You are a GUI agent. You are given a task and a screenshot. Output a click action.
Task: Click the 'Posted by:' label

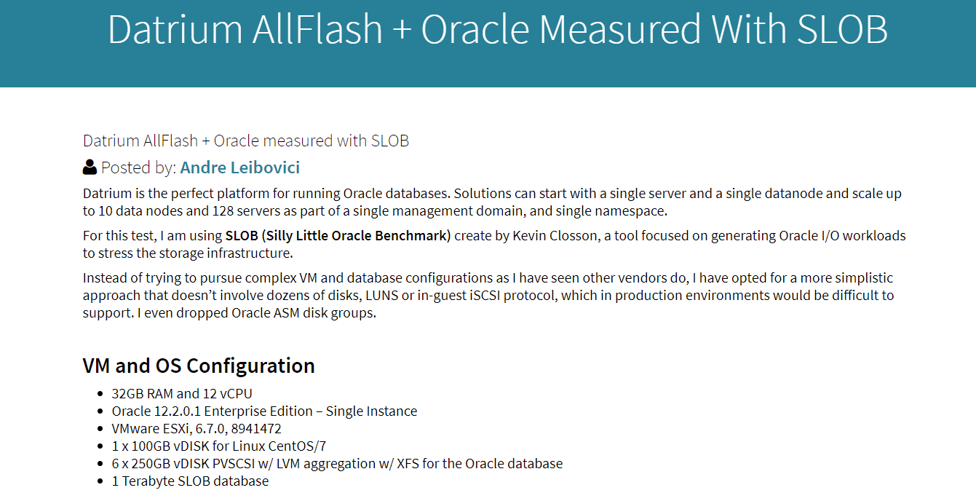(x=138, y=167)
